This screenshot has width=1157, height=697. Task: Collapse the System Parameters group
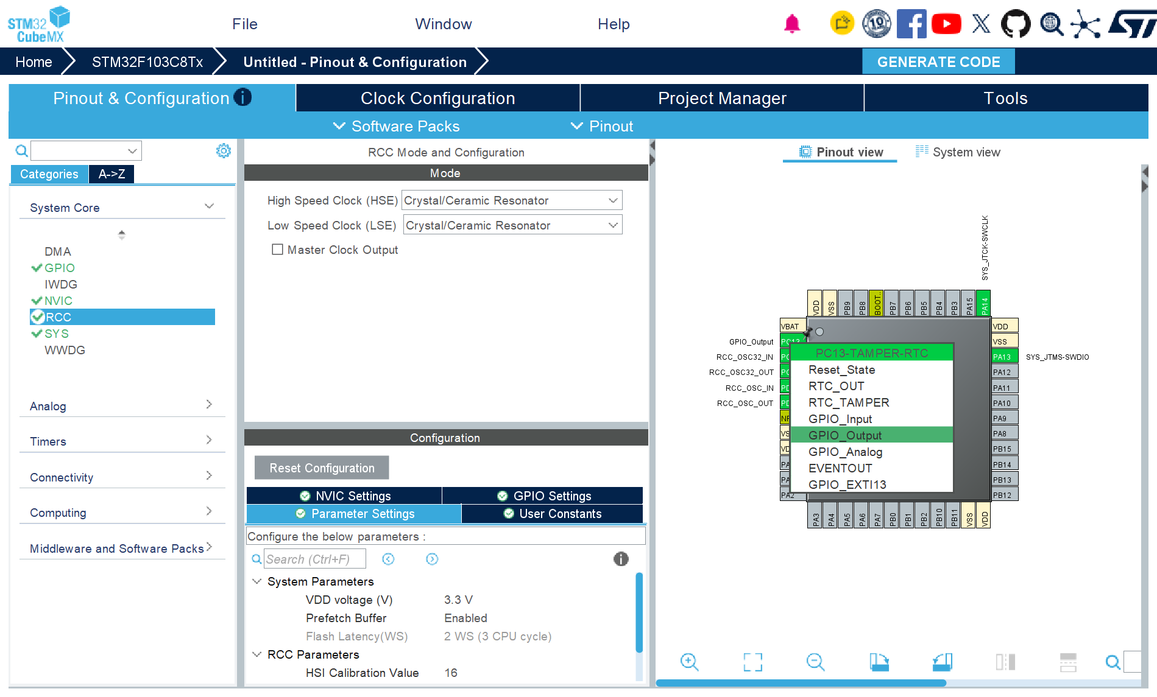(257, 581)
